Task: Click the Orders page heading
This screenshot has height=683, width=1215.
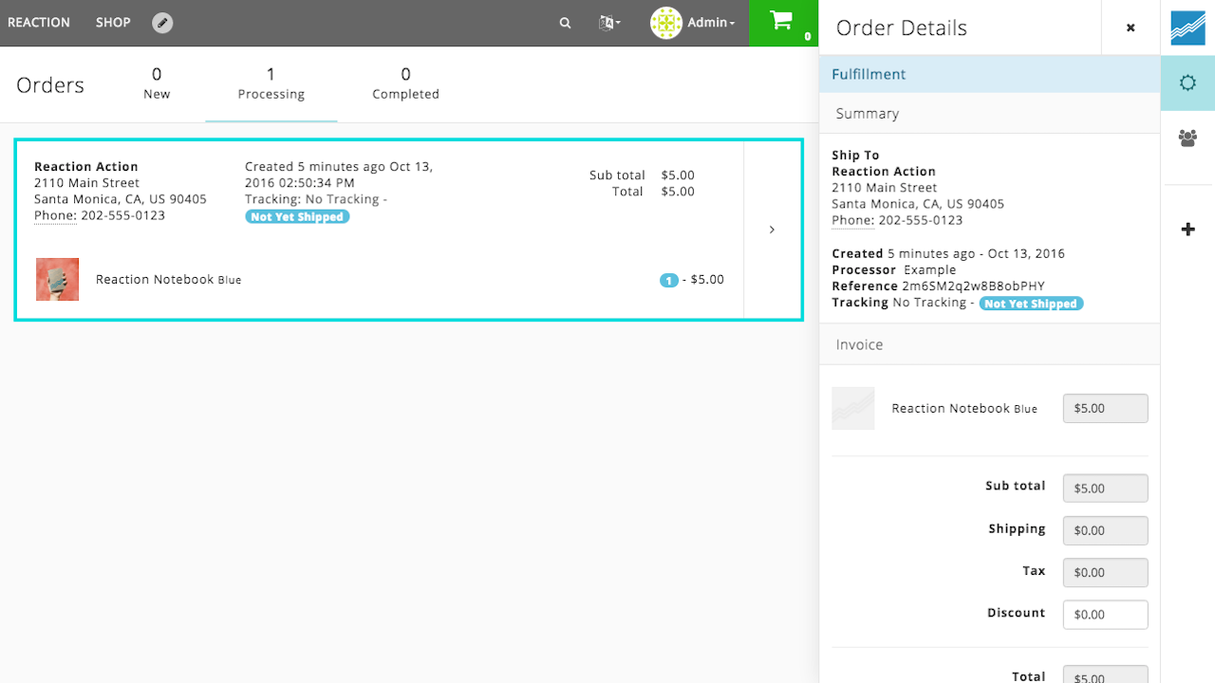Action: click(x=50, y=85)
